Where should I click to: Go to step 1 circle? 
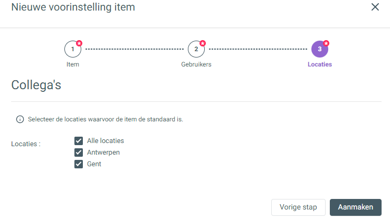click(73, 49)
